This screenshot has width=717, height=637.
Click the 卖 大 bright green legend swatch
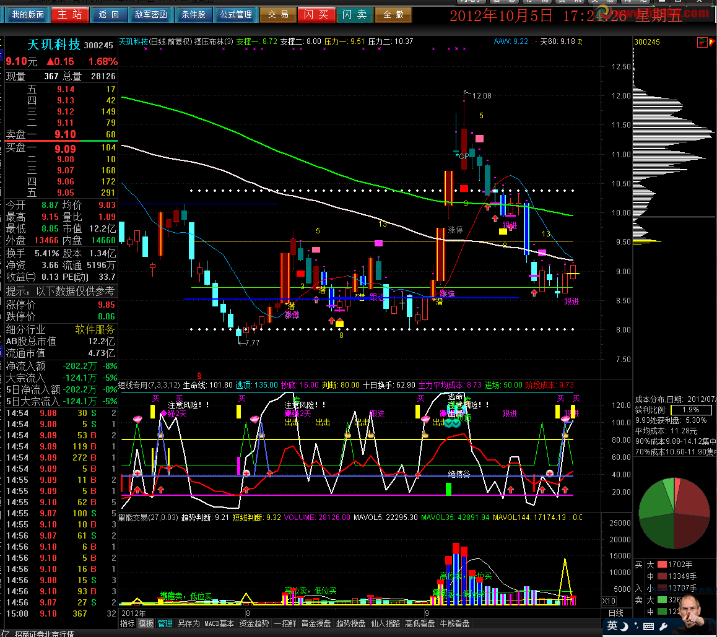[x=662, y=599]
